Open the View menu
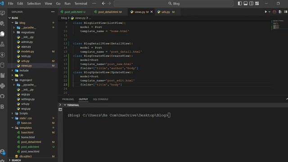Image resolution: width=288 pixels, height=162 pixels. point(48,4)
